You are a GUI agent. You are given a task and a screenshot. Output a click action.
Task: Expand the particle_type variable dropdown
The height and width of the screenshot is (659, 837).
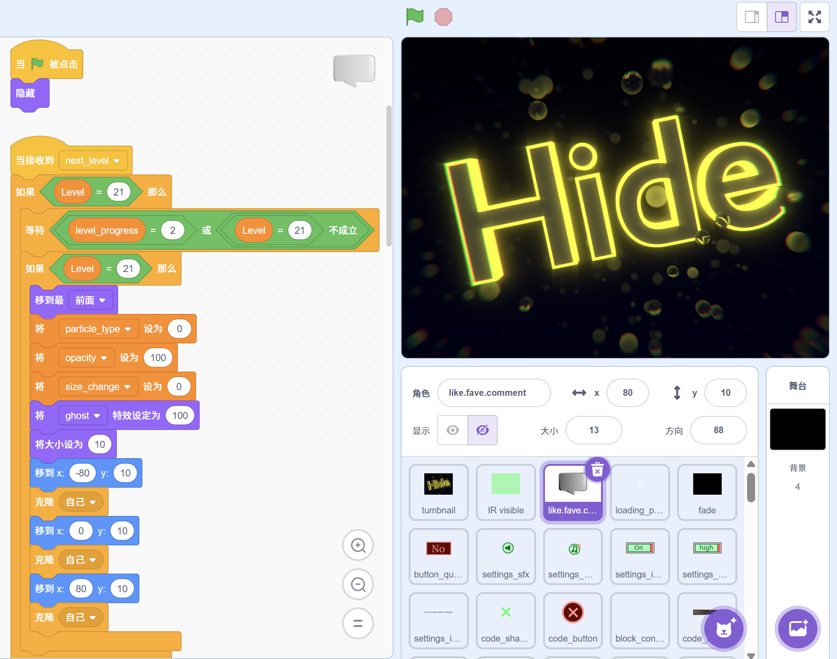pyautogui.click(x=128, y=329)
